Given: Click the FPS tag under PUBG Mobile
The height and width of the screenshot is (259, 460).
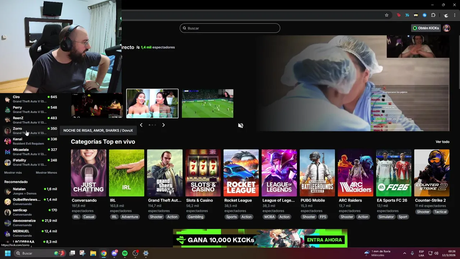Looking at the screenshot, I should click(323, 217).
